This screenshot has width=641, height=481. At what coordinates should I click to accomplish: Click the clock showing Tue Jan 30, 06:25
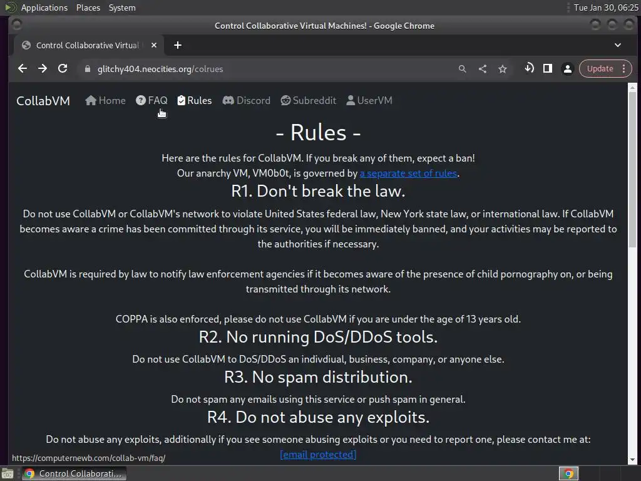(x=606, y=8)
